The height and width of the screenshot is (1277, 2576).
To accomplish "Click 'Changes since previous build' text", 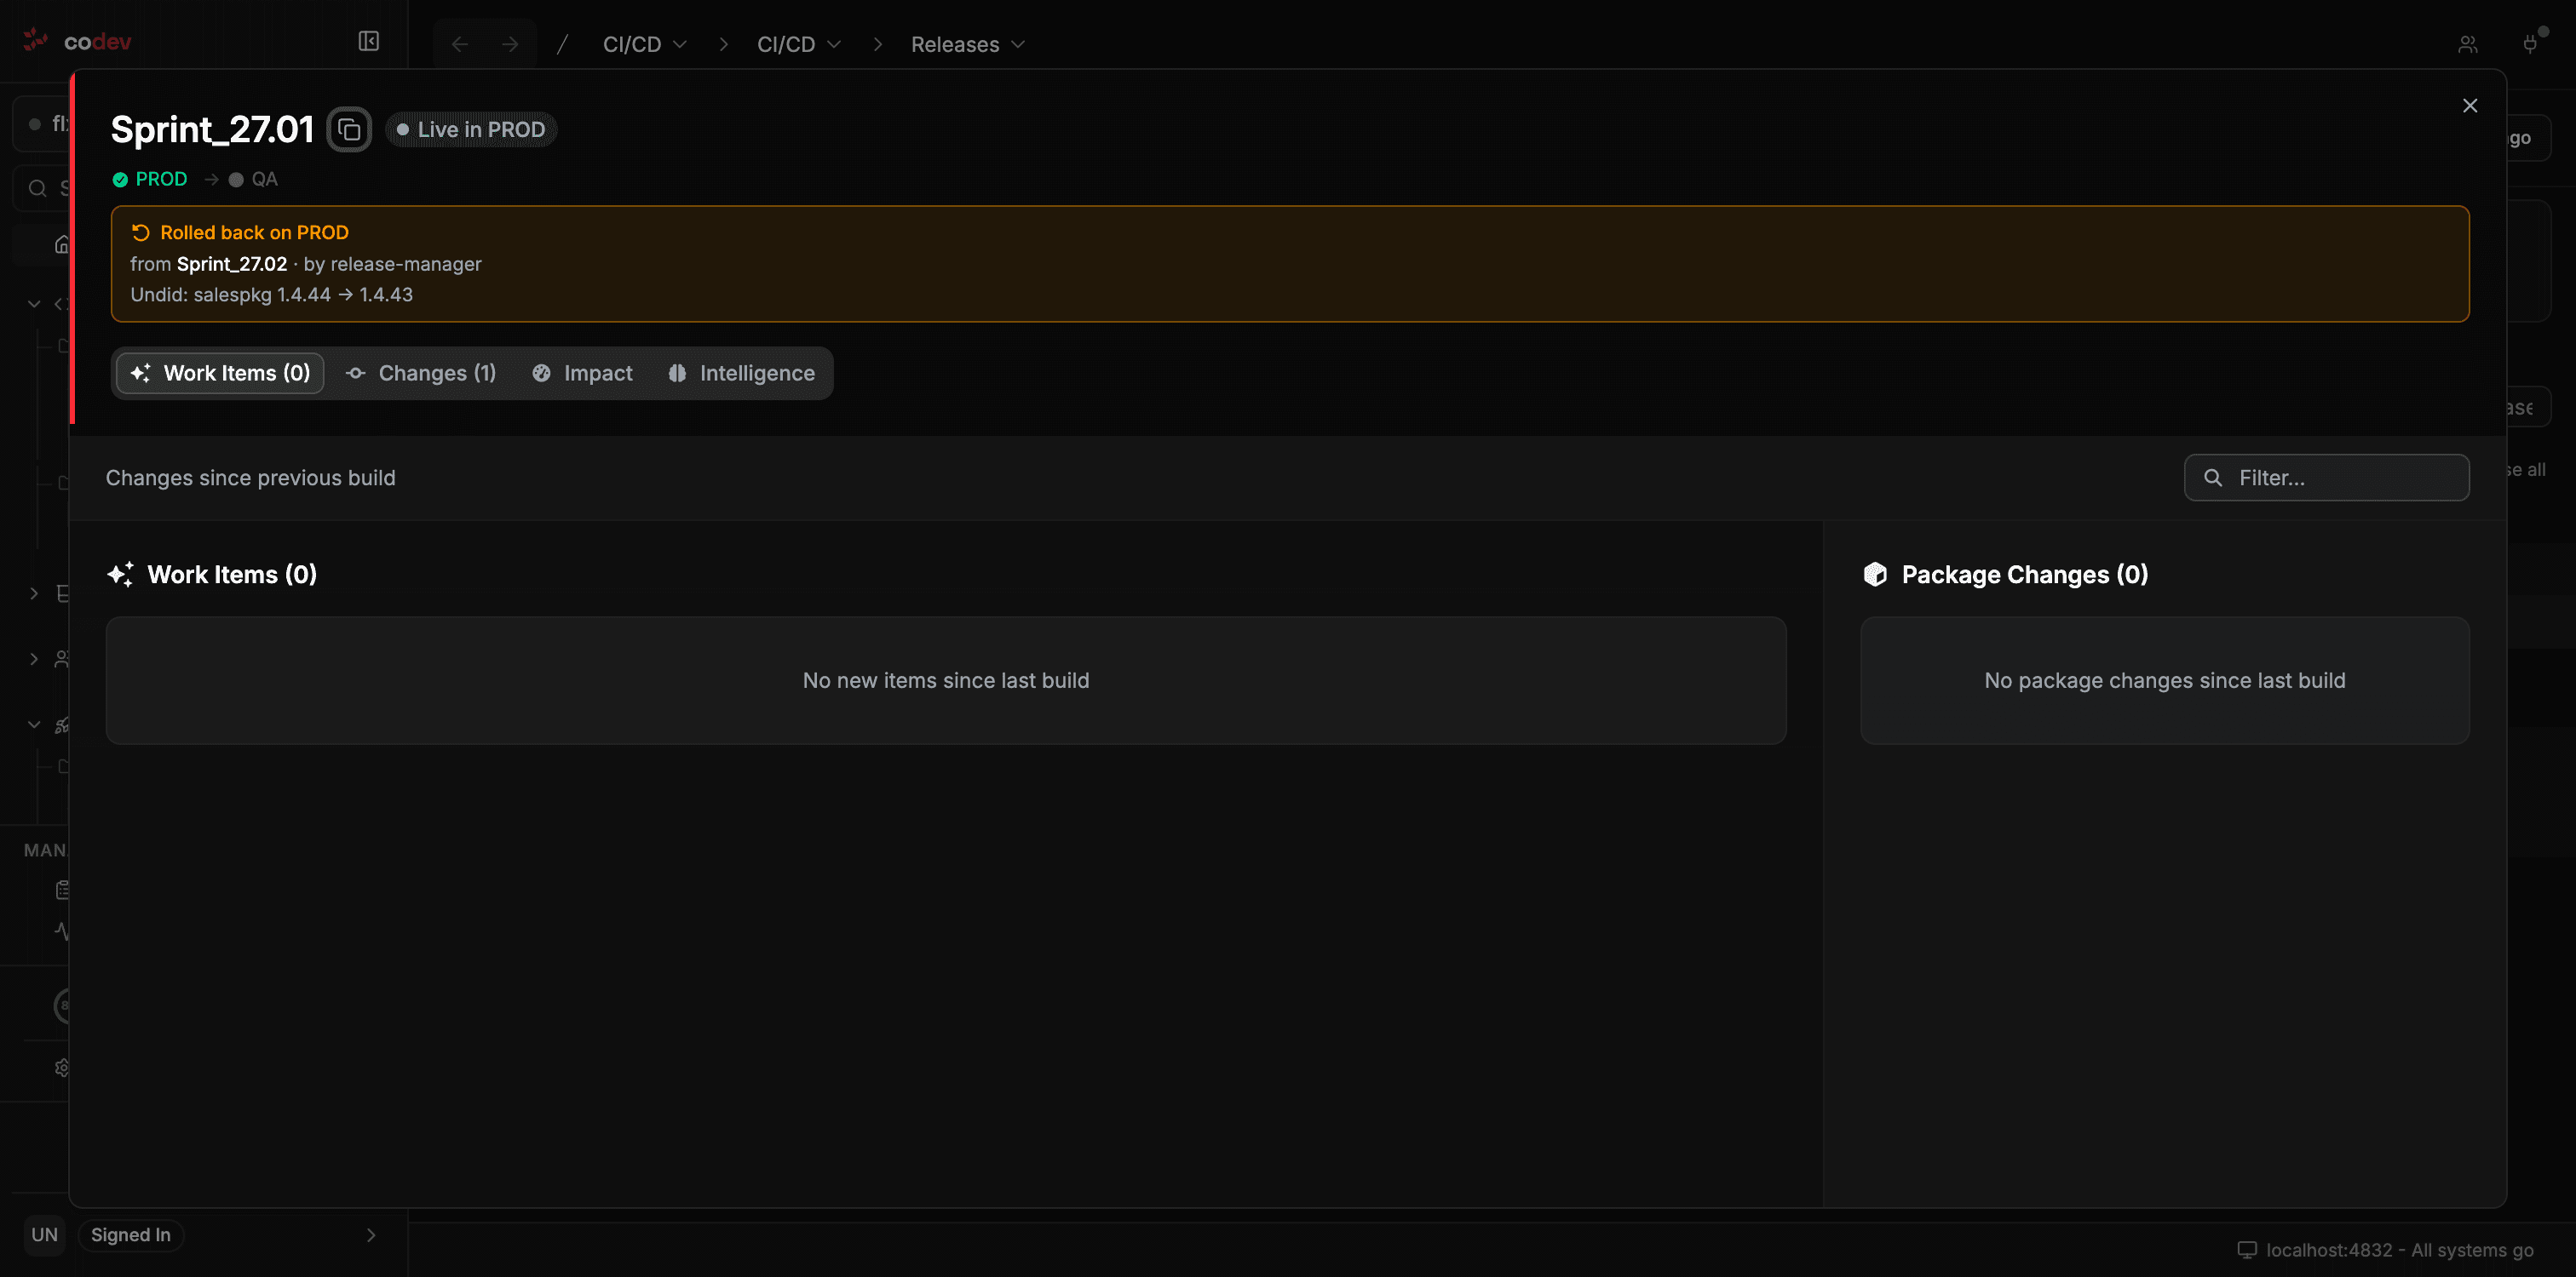I will pyautogui.click(x=251, y=478).
